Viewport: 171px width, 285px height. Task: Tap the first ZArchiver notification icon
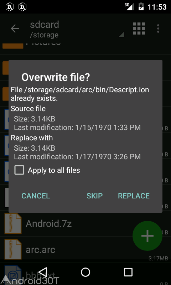pos(10,7)
